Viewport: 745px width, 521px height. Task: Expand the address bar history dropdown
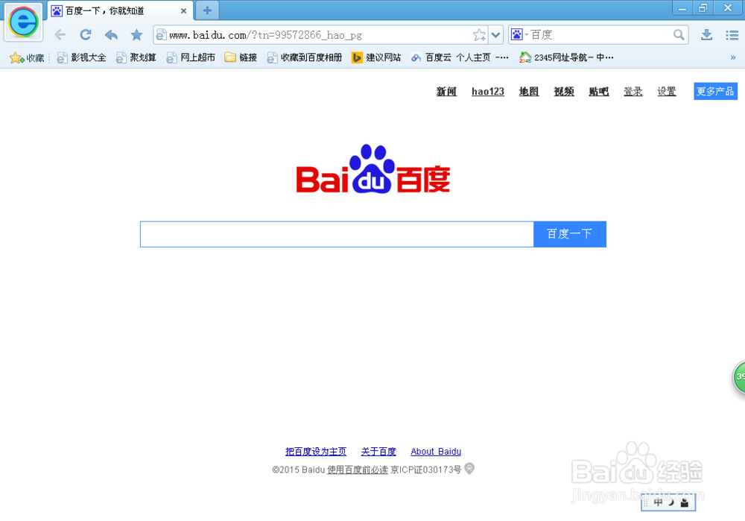[496, 34]
